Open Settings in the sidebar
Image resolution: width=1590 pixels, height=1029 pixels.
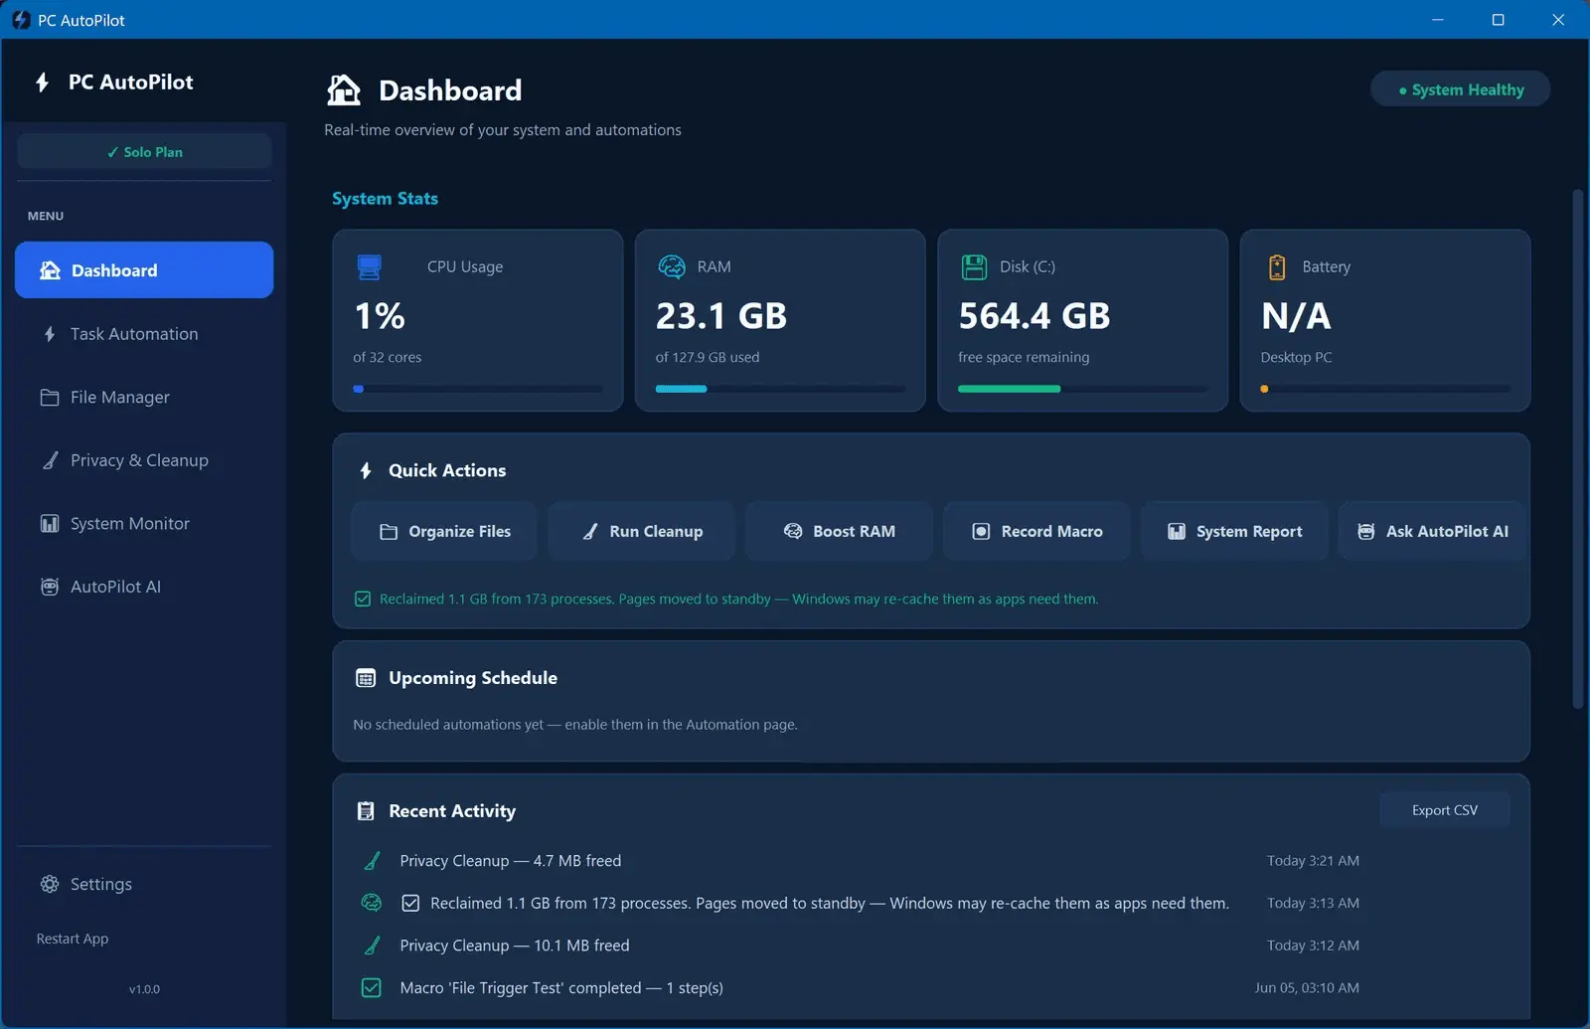click(x=144, y=884)
